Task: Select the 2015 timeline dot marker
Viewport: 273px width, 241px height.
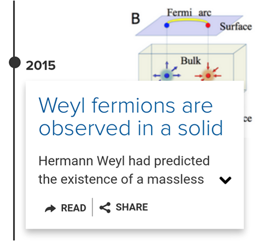Action: point(15,62)
